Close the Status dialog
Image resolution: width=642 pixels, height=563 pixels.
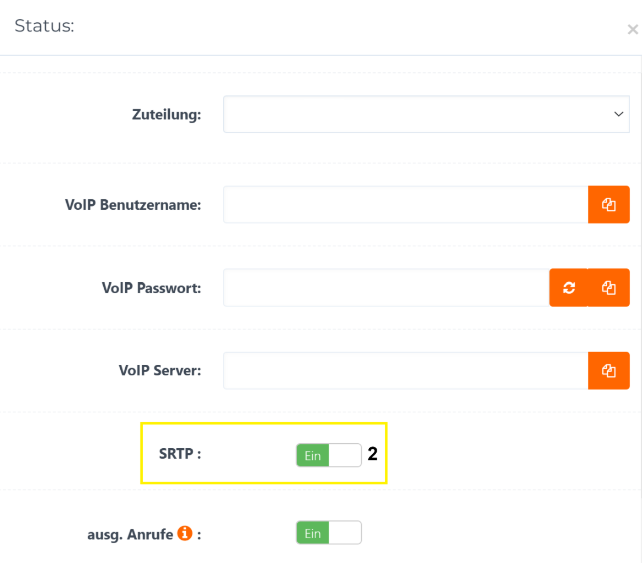click(633, 29)
